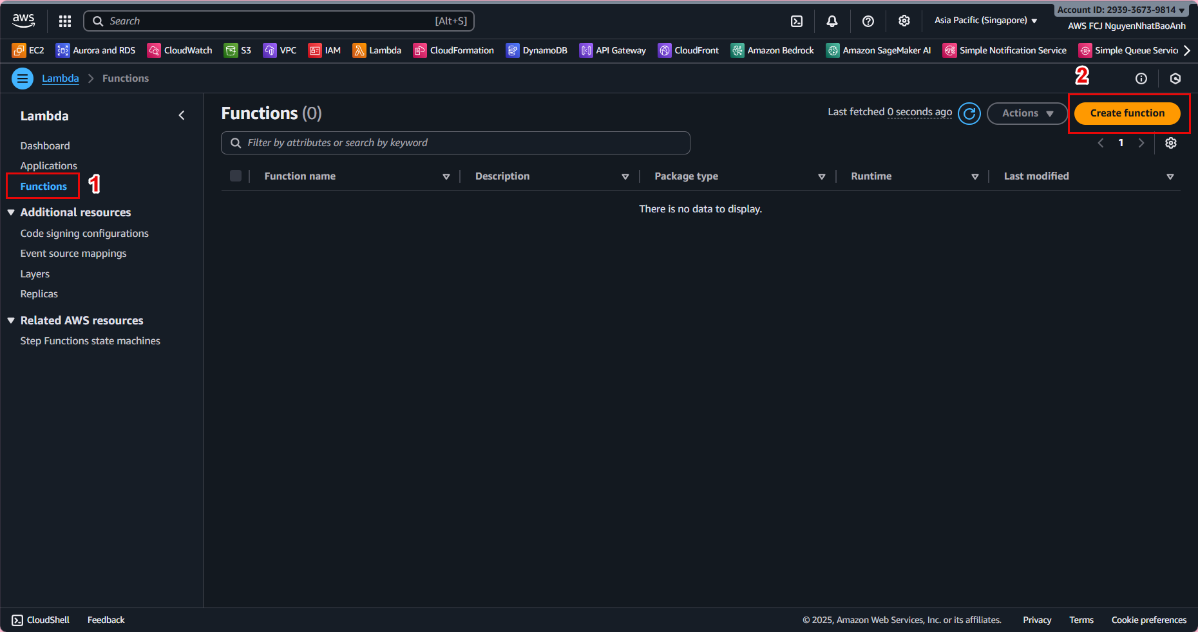This screenshot has width=1198, height=632.
Task: Open Simple Queue Service shortcut
Action: [x=1128, y=50]
